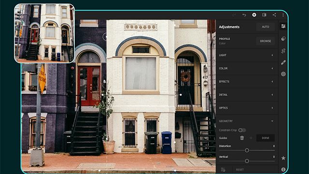Click the redo arrow in top bar
This screenshot has height=174, width=309.
(x=234, y=15)
